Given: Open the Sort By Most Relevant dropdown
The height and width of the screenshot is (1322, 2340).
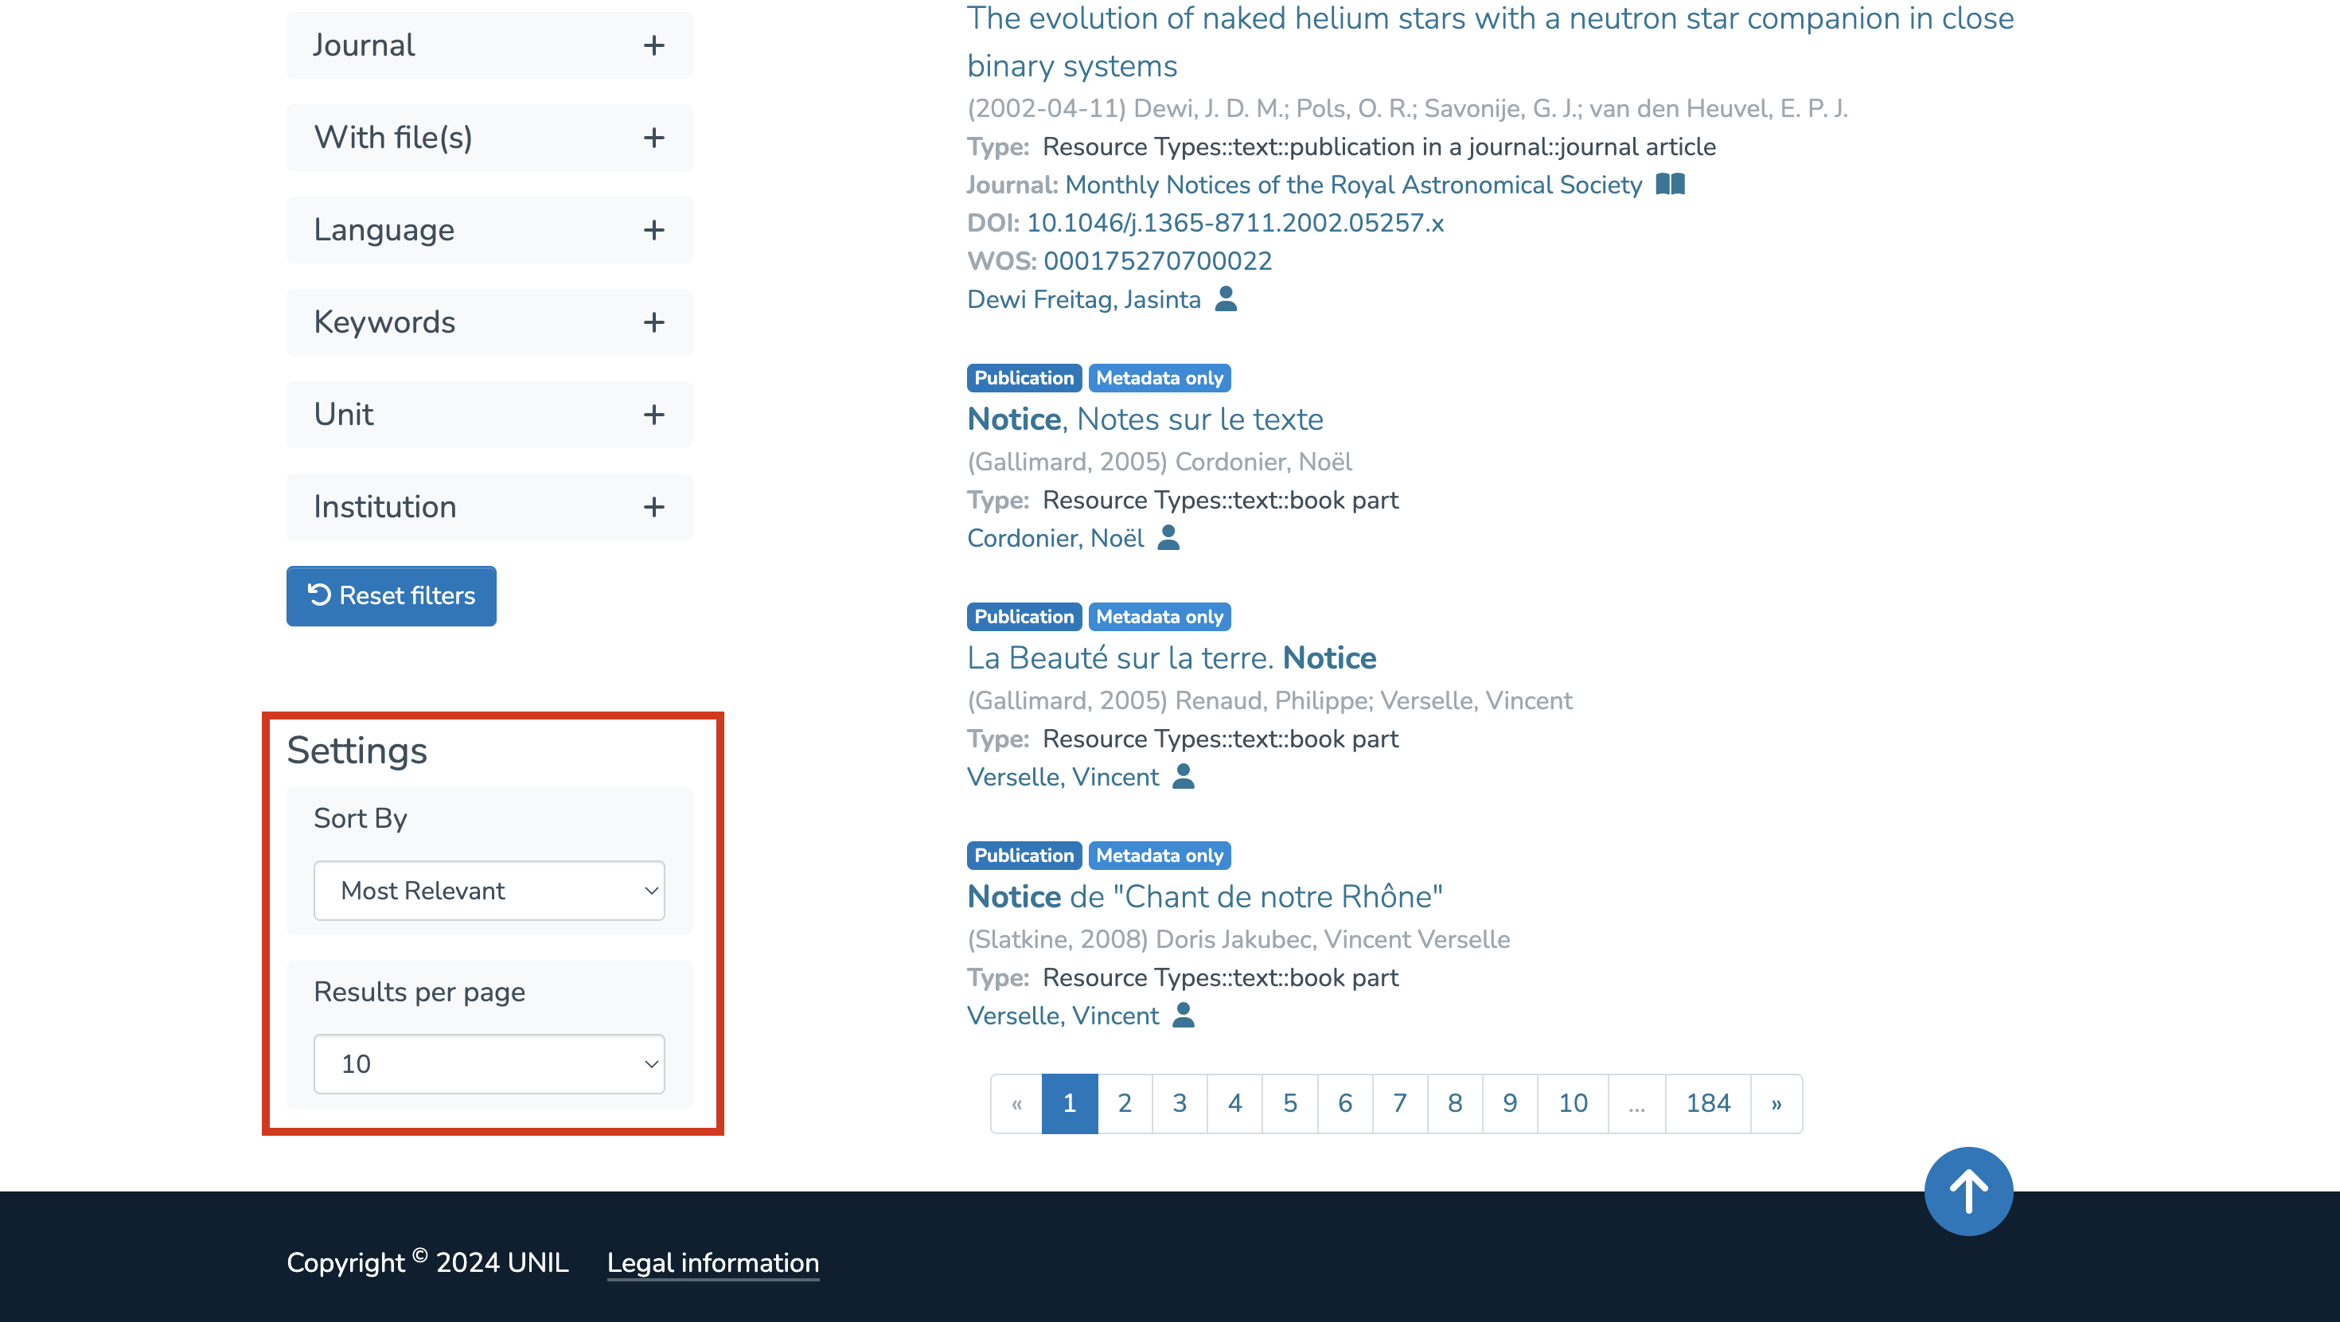Looking at the screenshot, I should 489,891.
